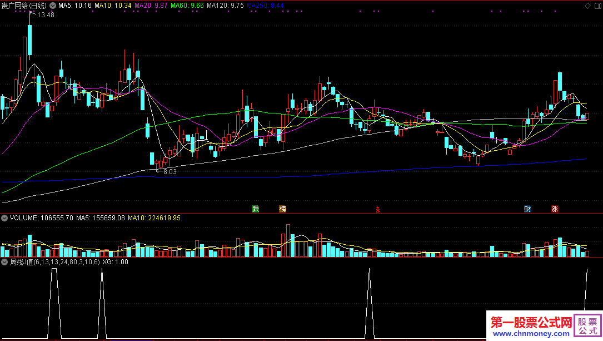
Task: Click the red S marker icon
Action: [x=378, y=209]
